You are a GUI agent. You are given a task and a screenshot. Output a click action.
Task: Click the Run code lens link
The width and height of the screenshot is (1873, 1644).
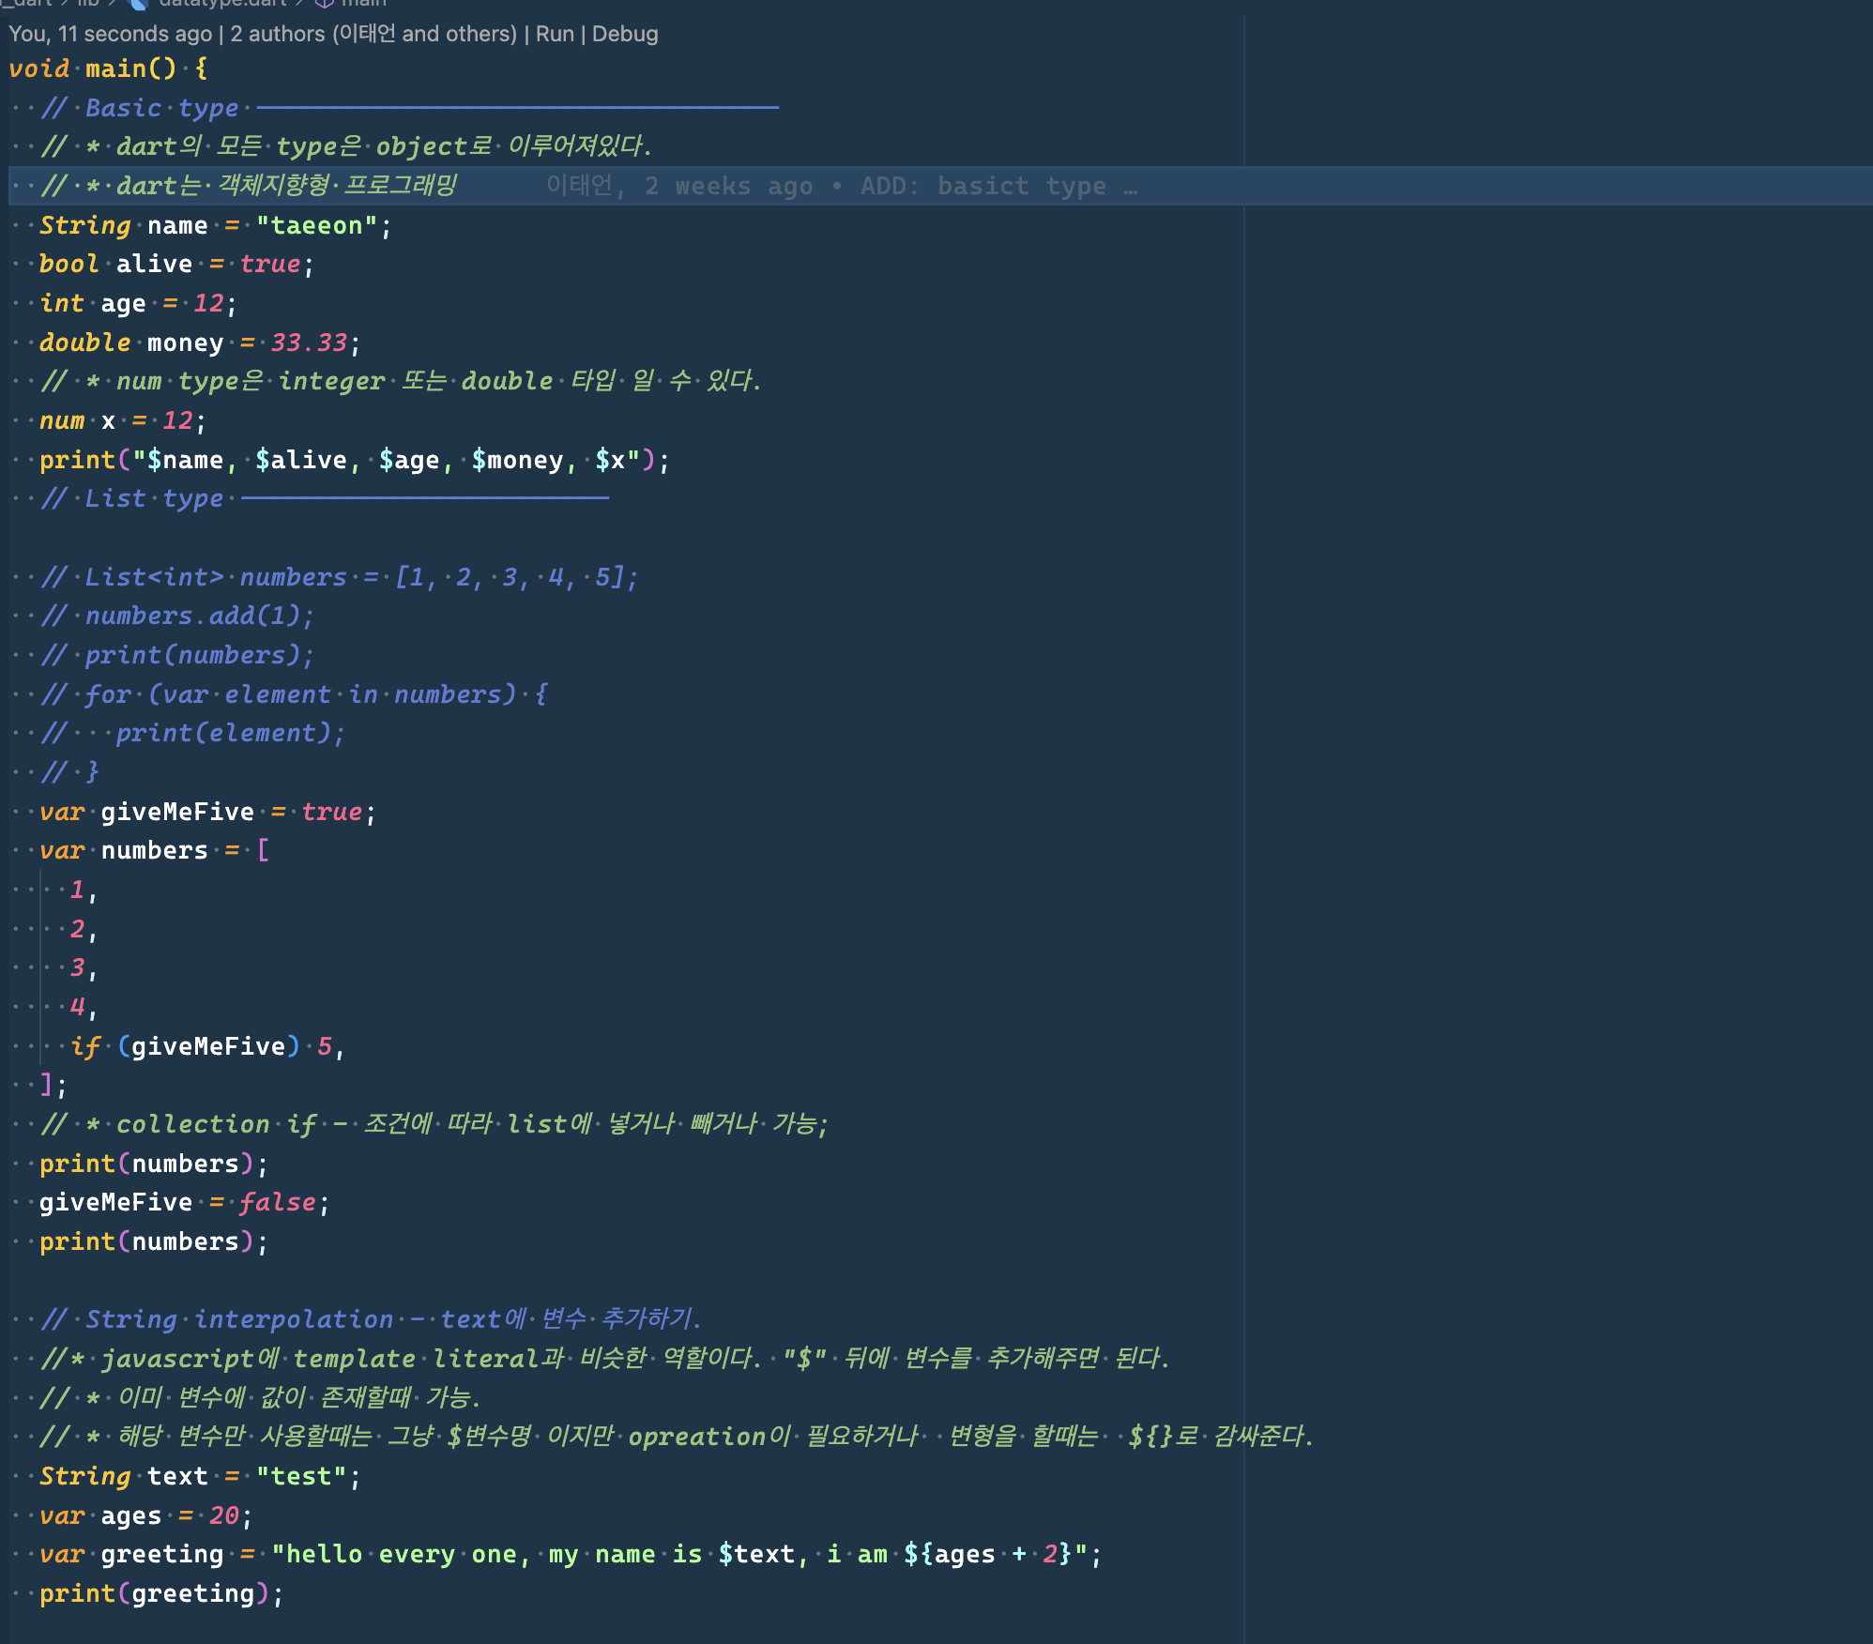[x=555, y=34]
